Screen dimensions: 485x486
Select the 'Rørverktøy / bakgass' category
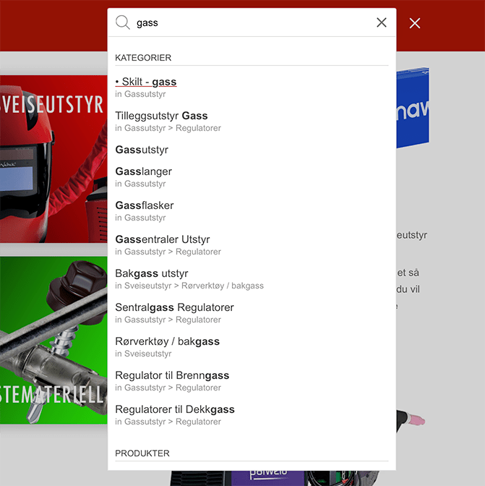(x=167, y=341)
